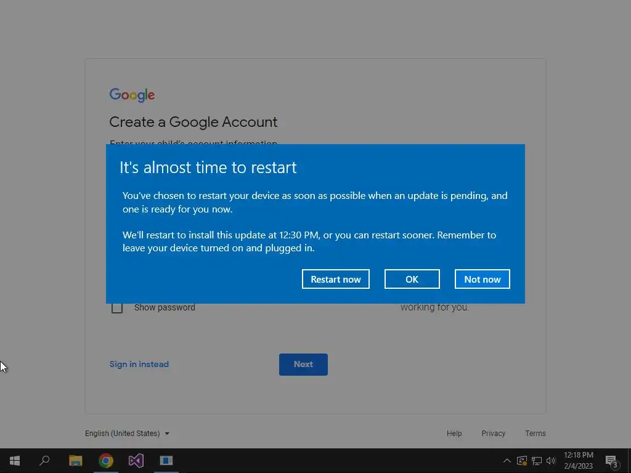Open the Terms link in the footer
This screenshot has height=473, width=631.
tap(535, 433)
